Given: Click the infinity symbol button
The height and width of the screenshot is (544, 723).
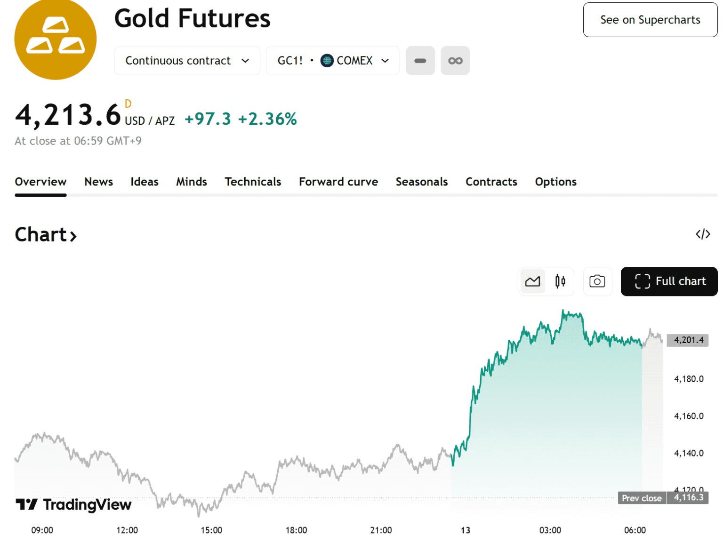Looking at the screenshot, I should 455,61.
